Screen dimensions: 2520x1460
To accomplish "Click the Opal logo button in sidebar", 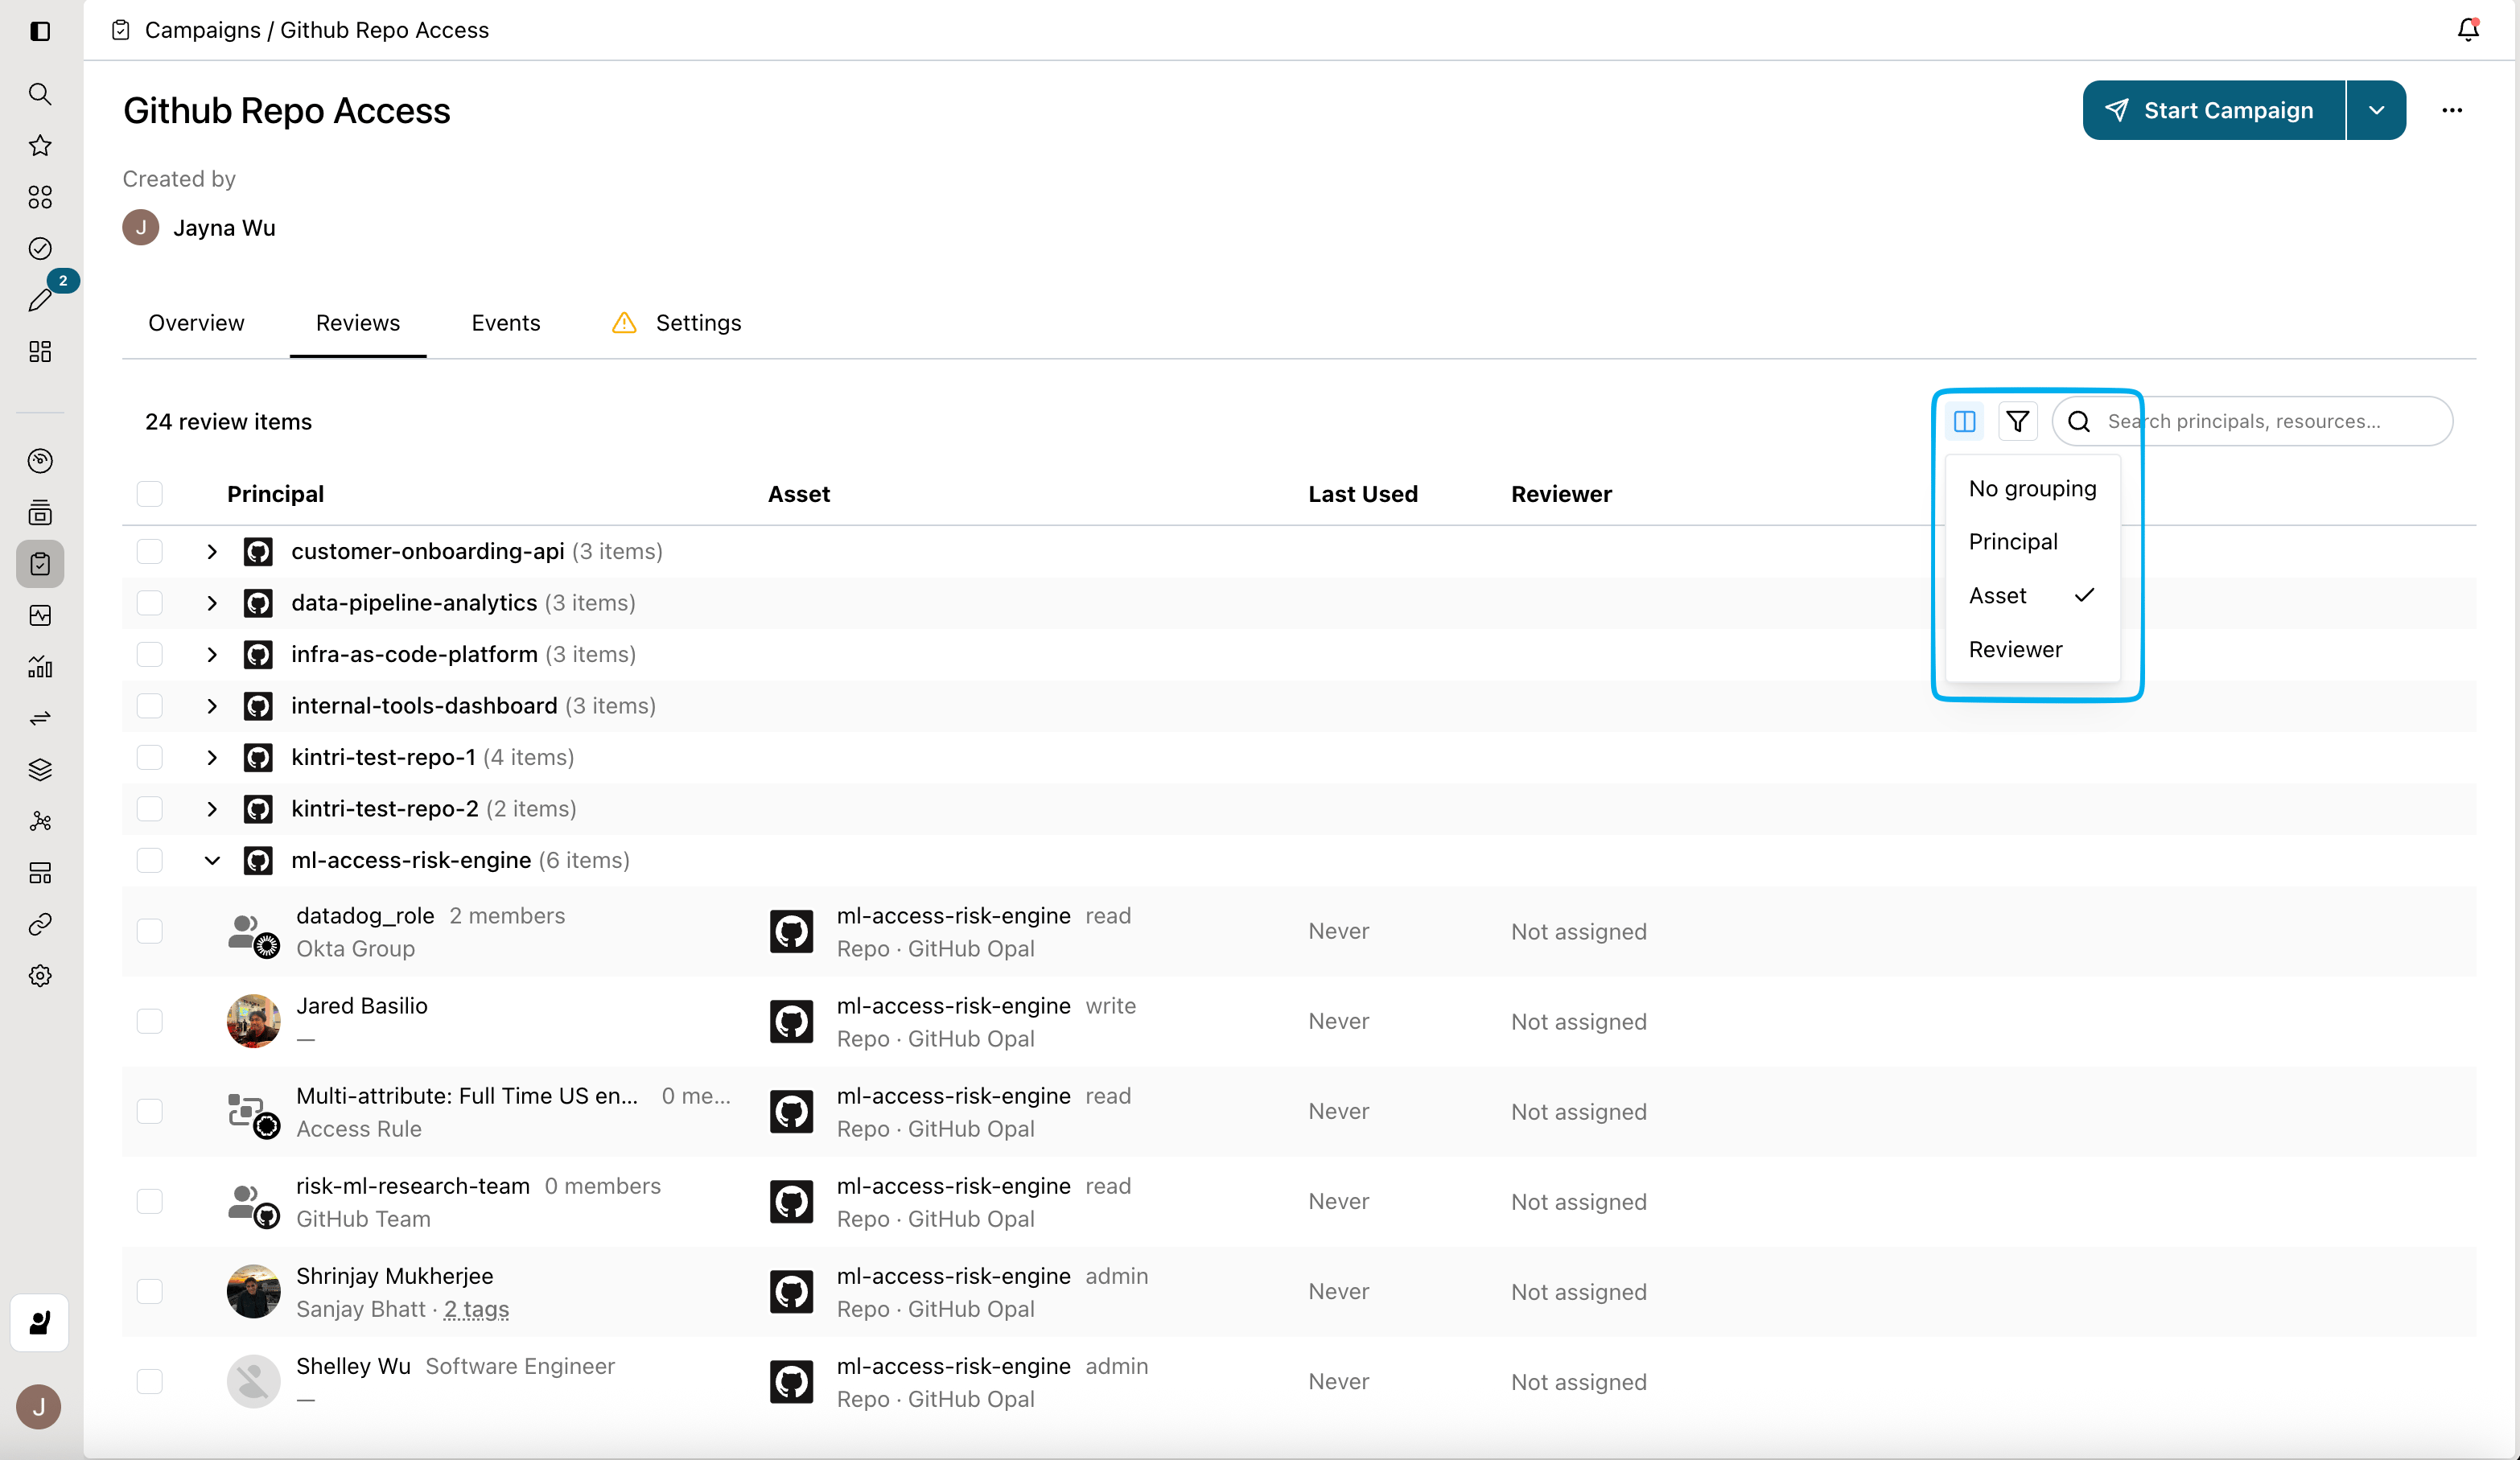I will [x=40, y=1323].
